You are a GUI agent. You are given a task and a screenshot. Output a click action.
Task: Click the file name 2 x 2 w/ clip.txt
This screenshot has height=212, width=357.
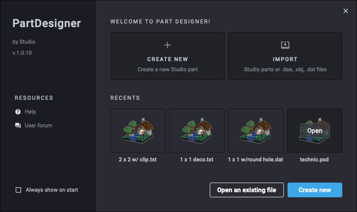pyautogui.click(x=138, y=160)
